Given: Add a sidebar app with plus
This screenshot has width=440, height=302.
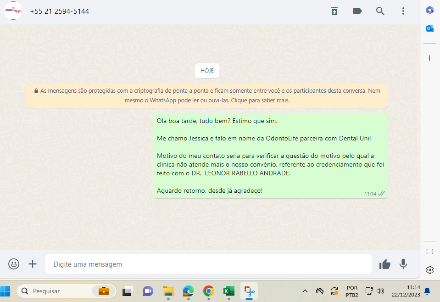Looking at the screenshot, I should pyautogui.click(x=429, y=58).
